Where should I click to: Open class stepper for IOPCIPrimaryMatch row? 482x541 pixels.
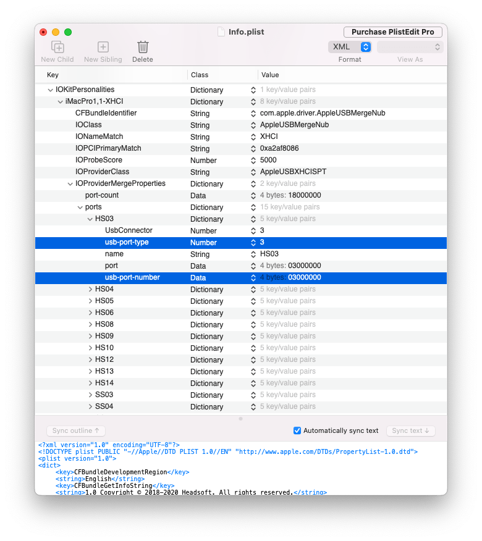(x=253, y=148)
